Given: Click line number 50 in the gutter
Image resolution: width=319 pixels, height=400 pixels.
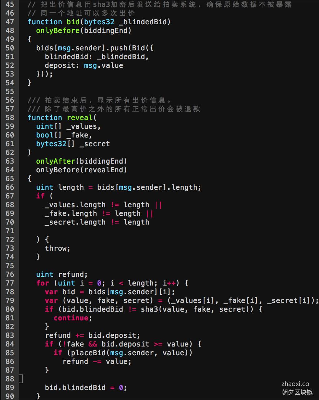Looking at the screenshot, I should tap(10, 48).
